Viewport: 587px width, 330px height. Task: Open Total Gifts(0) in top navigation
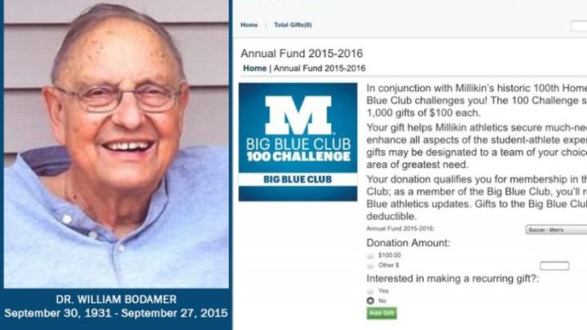293,25
